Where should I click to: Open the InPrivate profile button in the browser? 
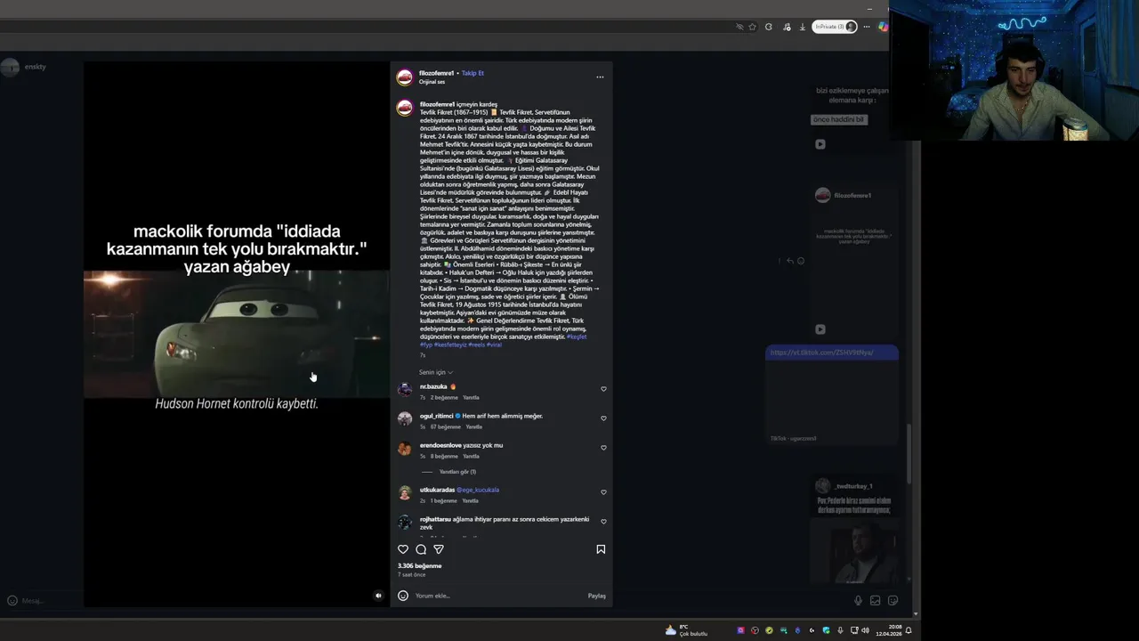click(x=834, y=27)
